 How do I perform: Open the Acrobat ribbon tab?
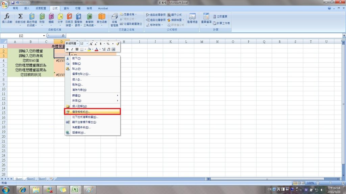[103, 8]
